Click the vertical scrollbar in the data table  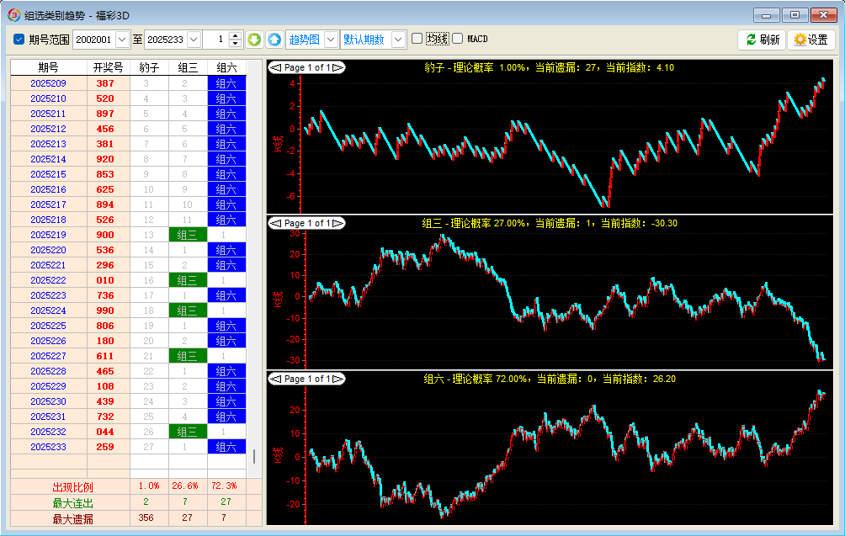click(254, 455)
